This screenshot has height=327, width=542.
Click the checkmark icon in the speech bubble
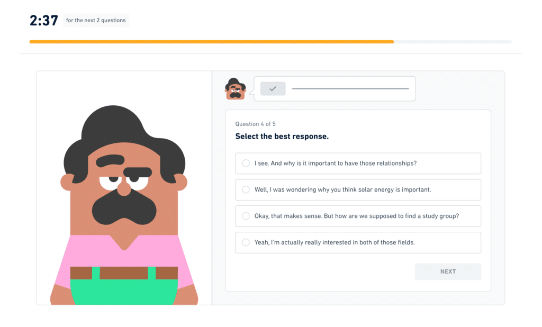coord(273,89)
